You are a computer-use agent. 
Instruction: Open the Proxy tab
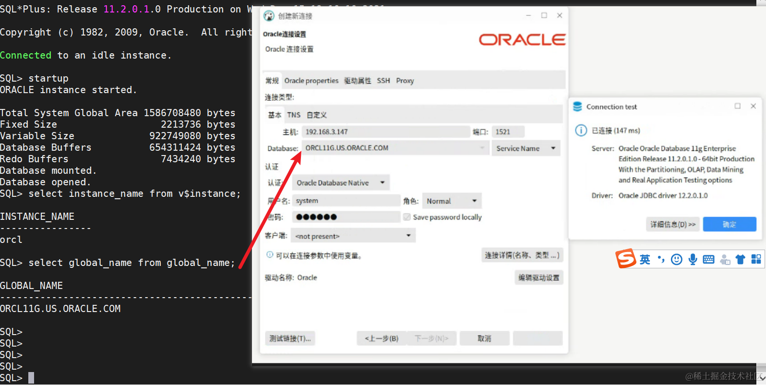405,81
